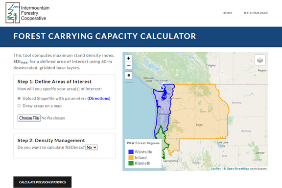Open the shapefile Directions link
This screenshot has width=282, height=188.
click(99, 99)
